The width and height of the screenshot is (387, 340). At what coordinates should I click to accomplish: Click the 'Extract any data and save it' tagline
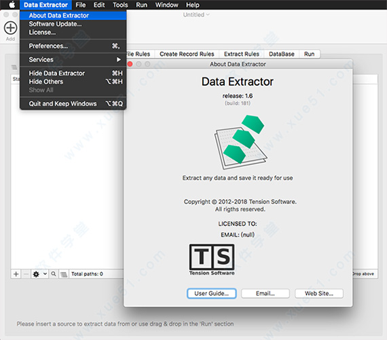(238, 178)
